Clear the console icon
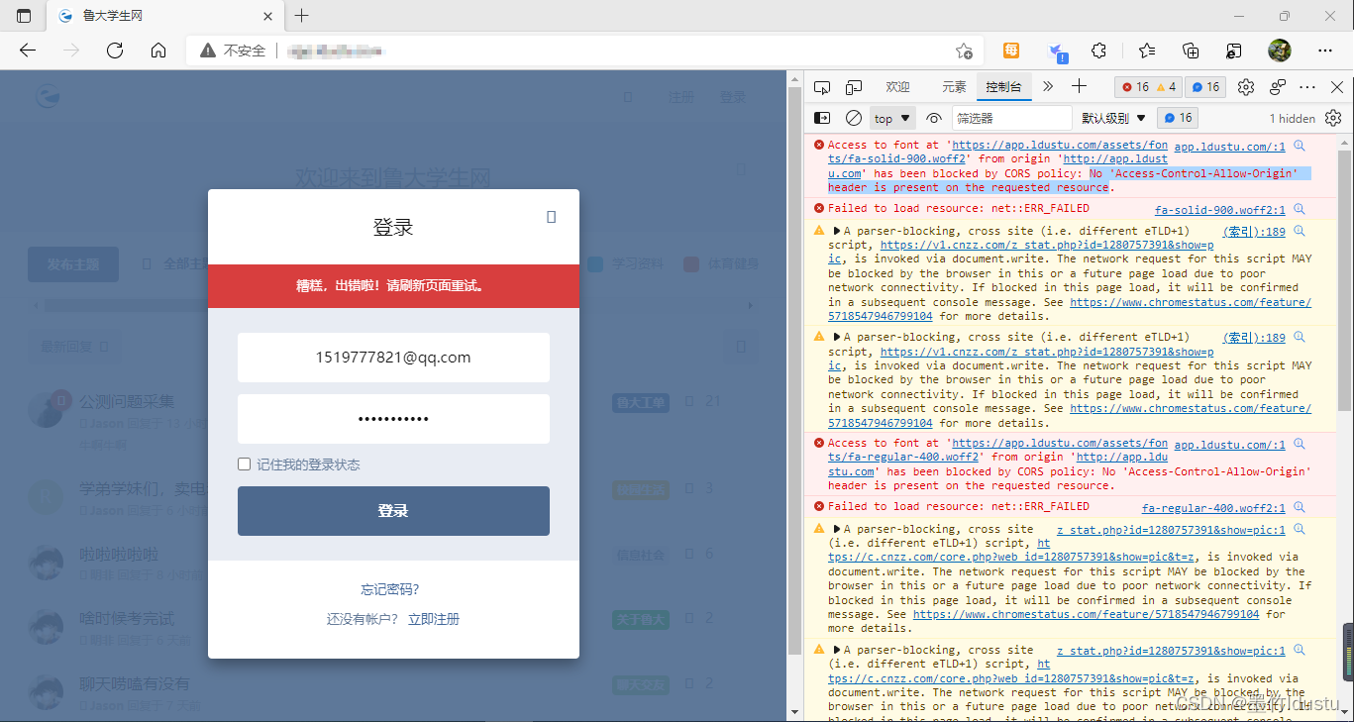Image resolution: width=1354 pixels, height=722 pixels. [854, 118]
